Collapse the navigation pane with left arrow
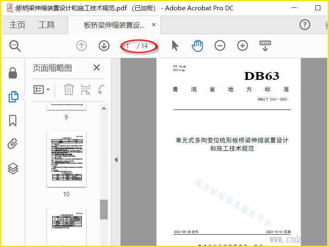The image size is (329, 247). (x=116, y=160)
